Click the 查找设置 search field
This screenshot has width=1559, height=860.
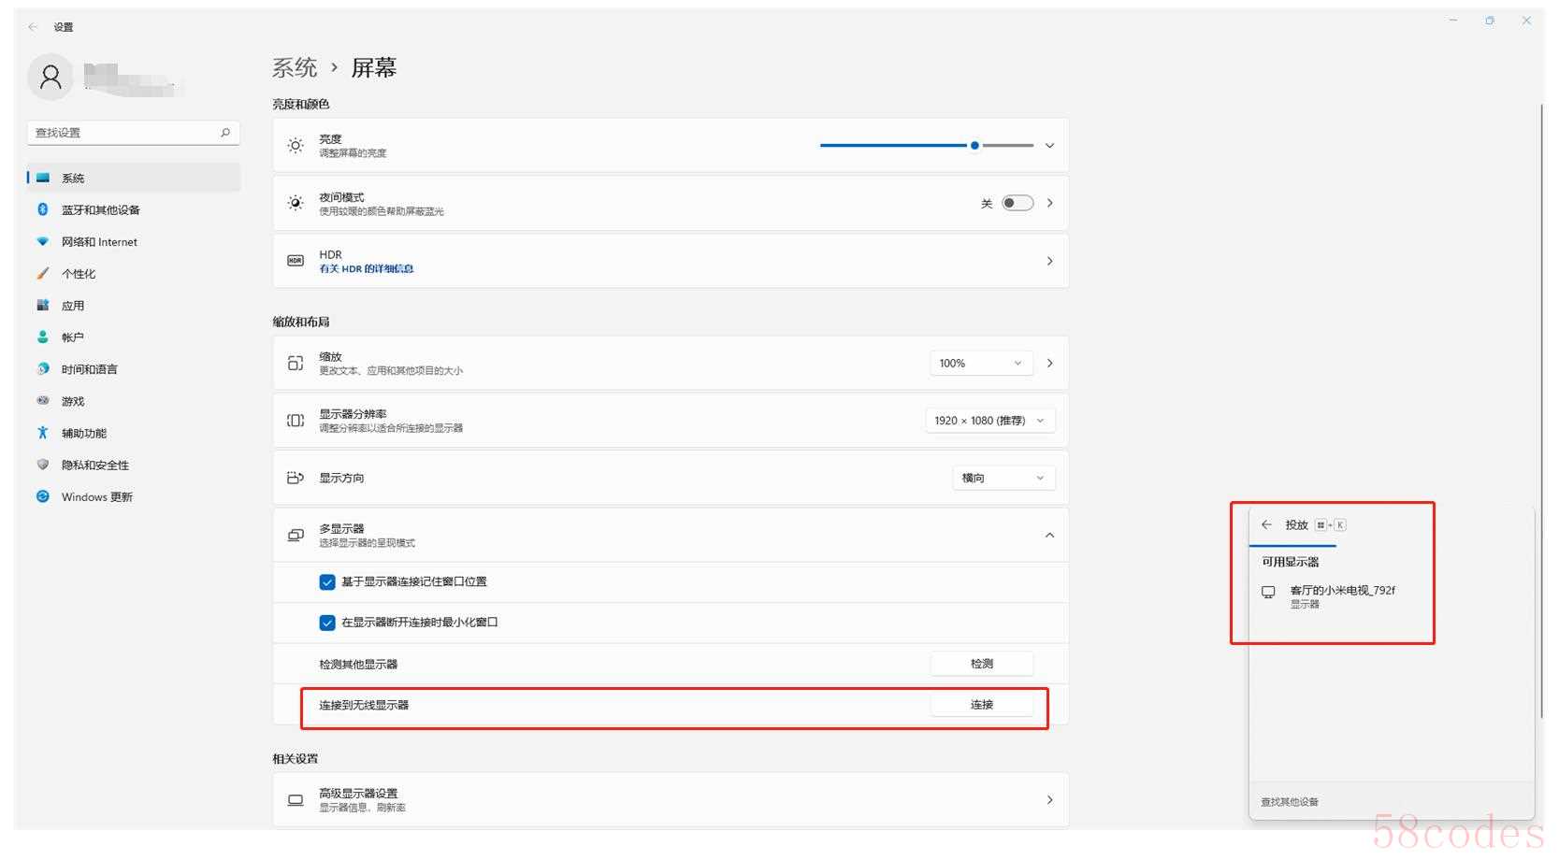134,133
